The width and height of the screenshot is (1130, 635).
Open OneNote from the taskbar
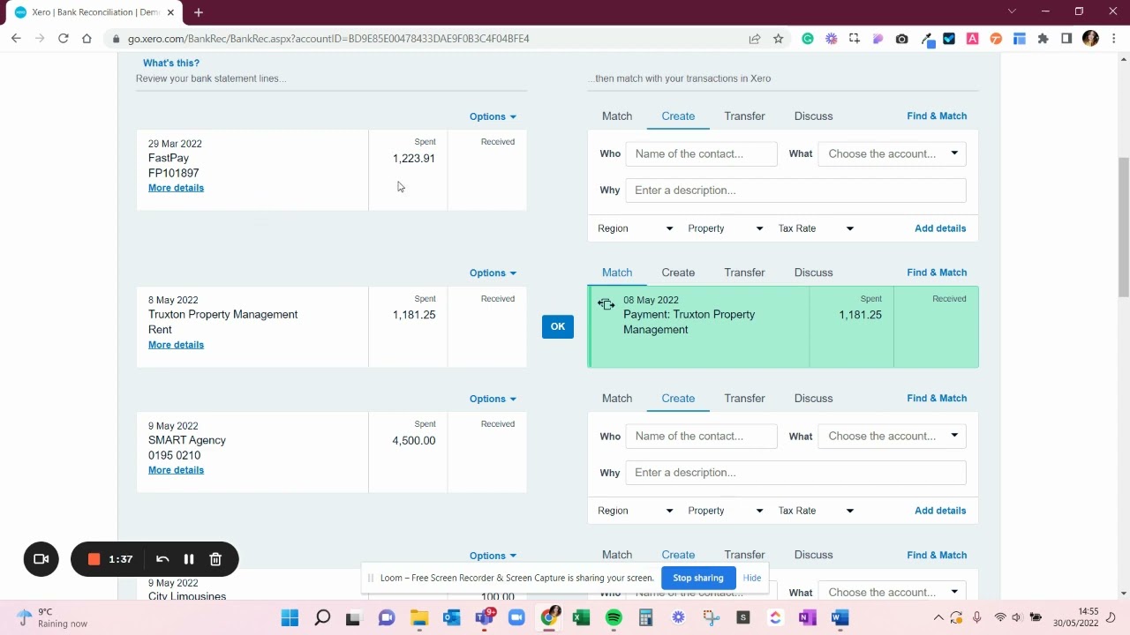tap(807, 617)
